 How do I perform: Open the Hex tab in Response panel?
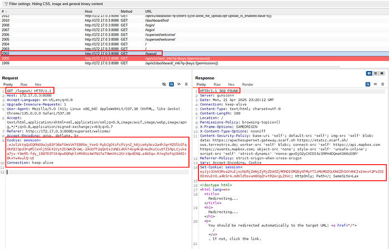[x=231, y=84]
